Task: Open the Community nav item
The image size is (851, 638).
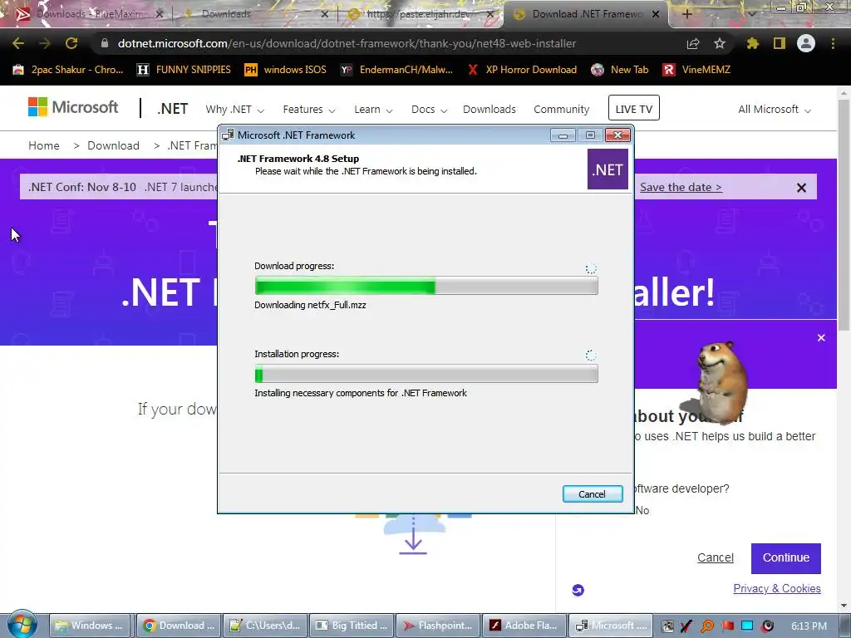Action: tap(561, 110)
